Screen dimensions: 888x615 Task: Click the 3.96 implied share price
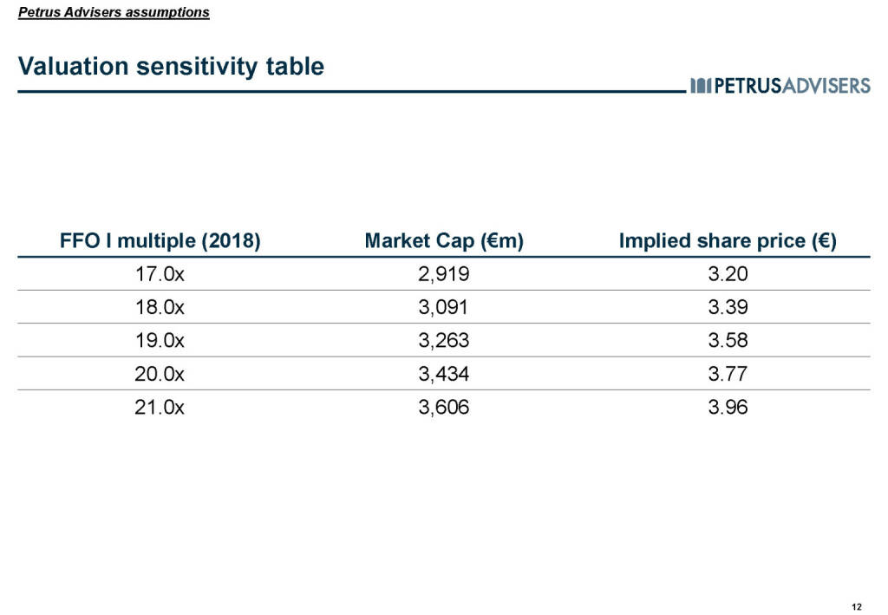727,407
